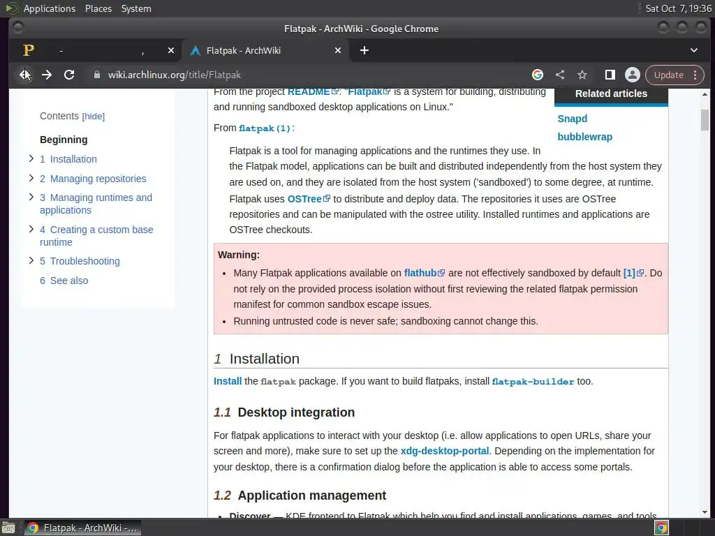The image size is (715, 536).
Task: Click the show desktop icon in taskbar
Action: 8,528
